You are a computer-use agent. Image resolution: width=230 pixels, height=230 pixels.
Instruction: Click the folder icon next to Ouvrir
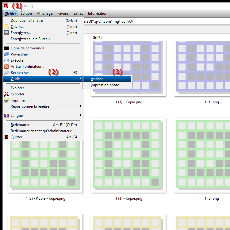tap(6, 27)
